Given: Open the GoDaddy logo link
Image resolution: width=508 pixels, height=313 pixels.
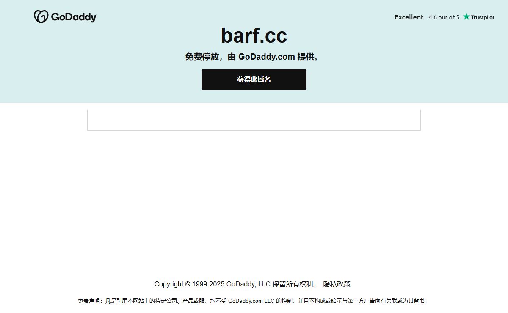Looking at the screenshot, I should (x=65, y=17).
